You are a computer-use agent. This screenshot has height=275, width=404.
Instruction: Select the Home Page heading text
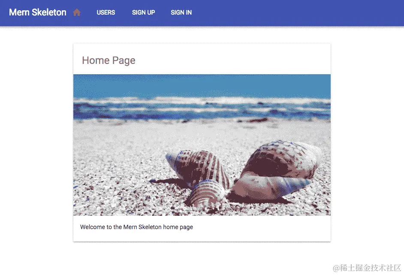(109, 60)
